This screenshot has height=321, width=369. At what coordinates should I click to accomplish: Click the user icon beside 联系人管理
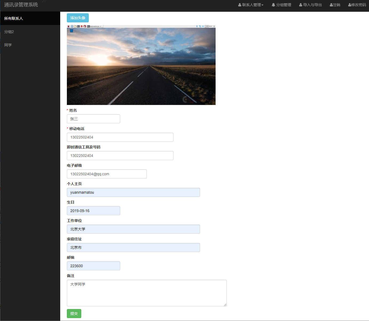pos(240,5)
